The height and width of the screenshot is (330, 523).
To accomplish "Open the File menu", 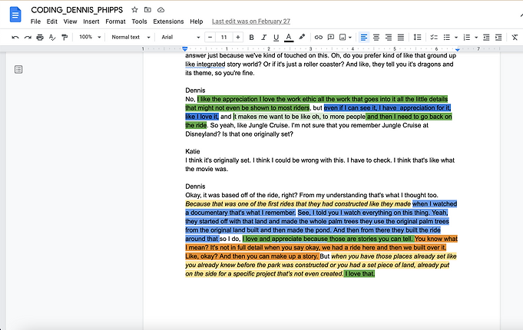I will tap(35, 21).
